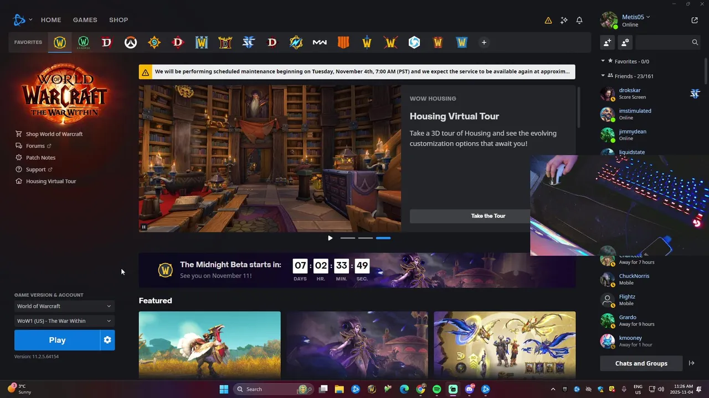Viewport: 709px width, 398px height.
Task: Open the red-framed Warcraft W favorite icon
Action: click(438, 43)
